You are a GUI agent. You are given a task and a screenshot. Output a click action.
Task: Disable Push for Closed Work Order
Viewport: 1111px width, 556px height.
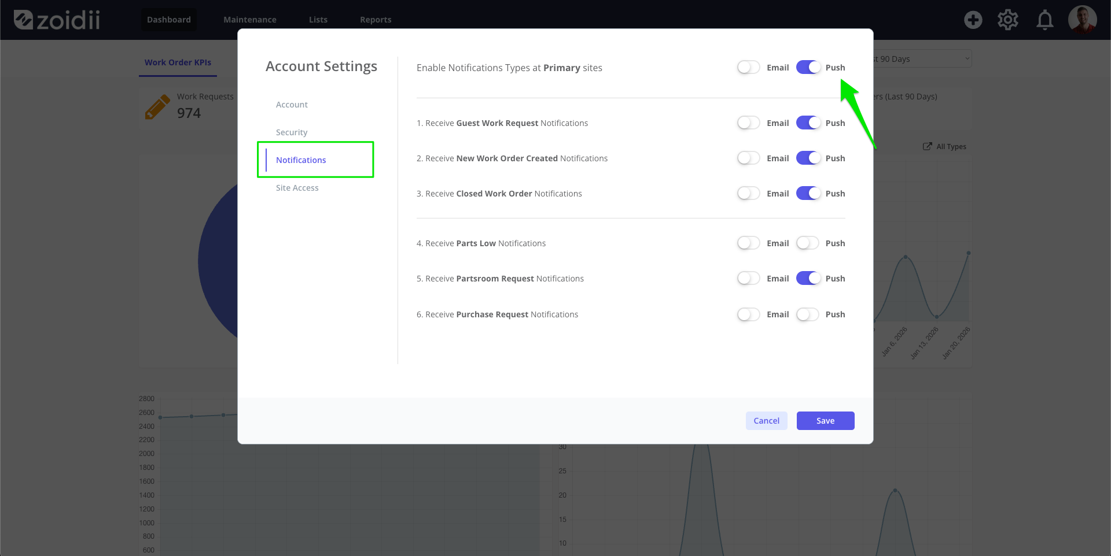[x=808, y=194]
